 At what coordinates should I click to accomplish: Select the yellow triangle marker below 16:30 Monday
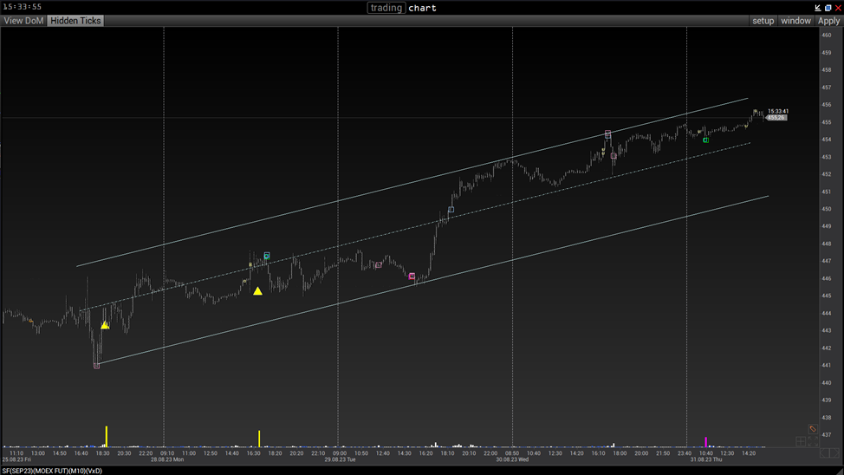[x=258, y=291]
